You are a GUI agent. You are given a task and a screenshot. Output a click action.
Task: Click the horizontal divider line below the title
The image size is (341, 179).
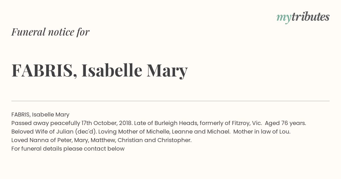(170, 101)
